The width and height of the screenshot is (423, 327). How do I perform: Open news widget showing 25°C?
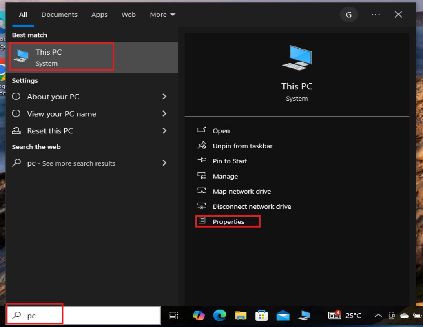click(x=345, y=315)
